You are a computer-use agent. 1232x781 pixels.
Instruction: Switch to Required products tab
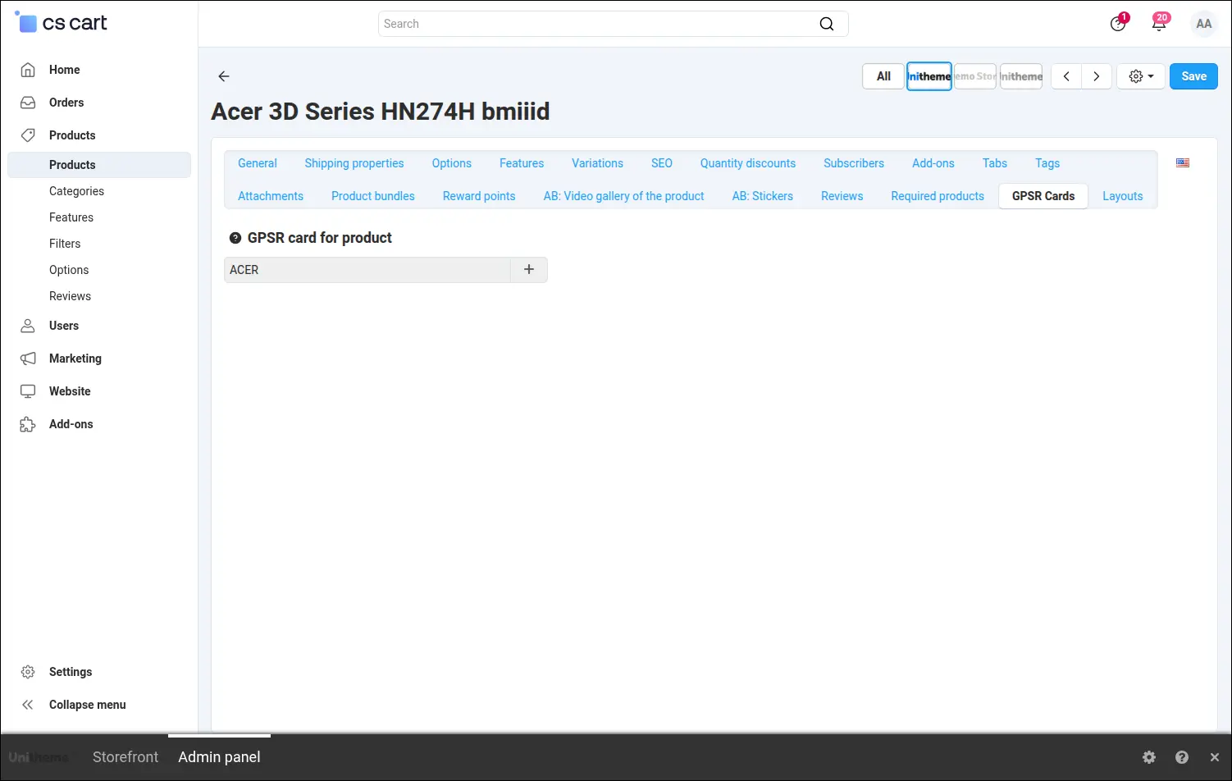coord(938,196)
